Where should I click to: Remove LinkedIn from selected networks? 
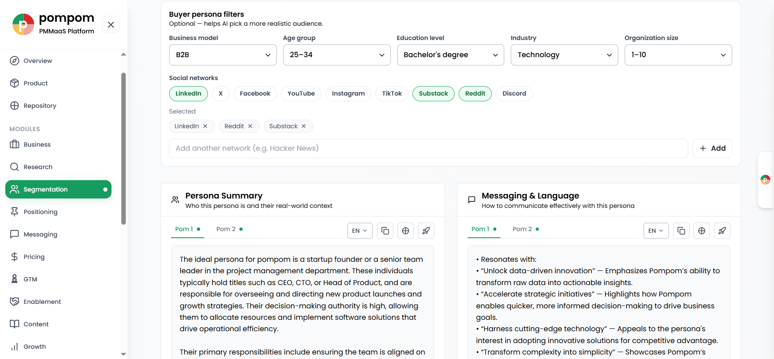(205, 126)
